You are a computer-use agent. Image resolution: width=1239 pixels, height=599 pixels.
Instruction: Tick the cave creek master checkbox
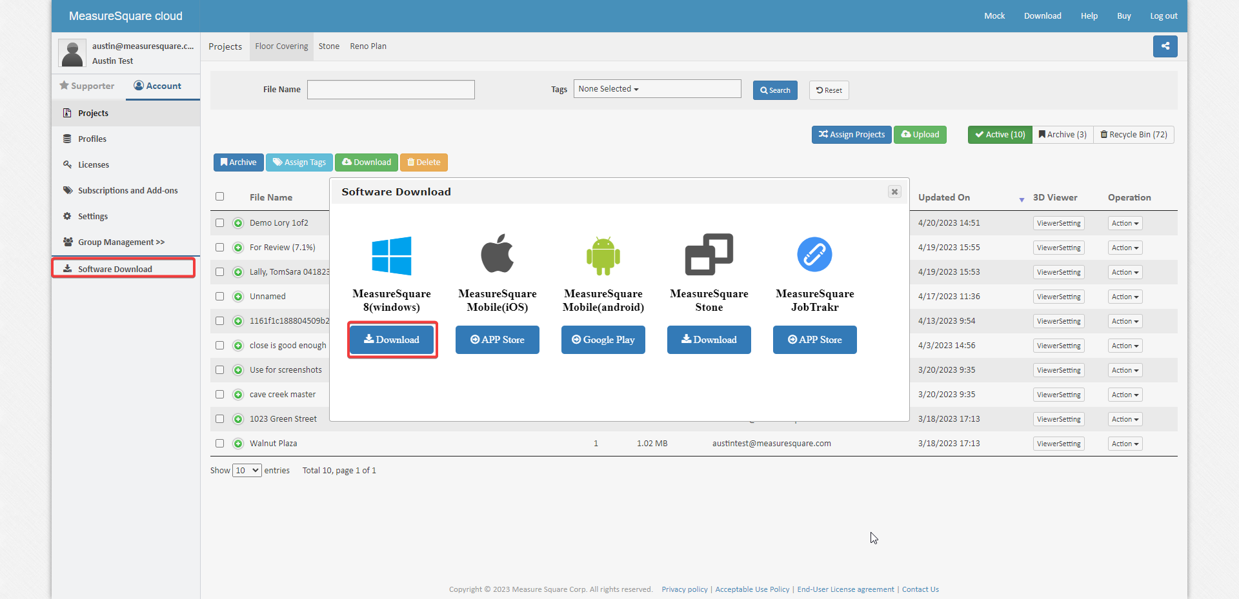[219, 395]
